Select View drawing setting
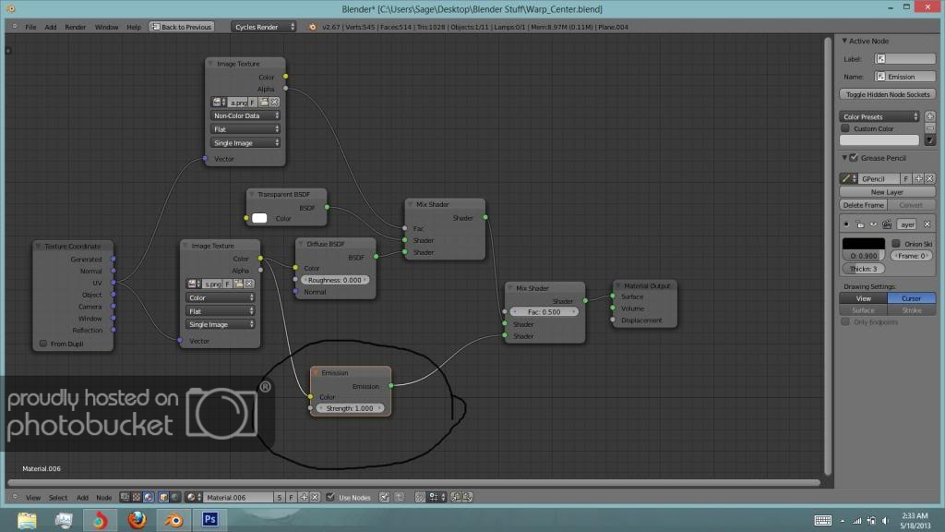945x532 pixels. coord(863,298)
